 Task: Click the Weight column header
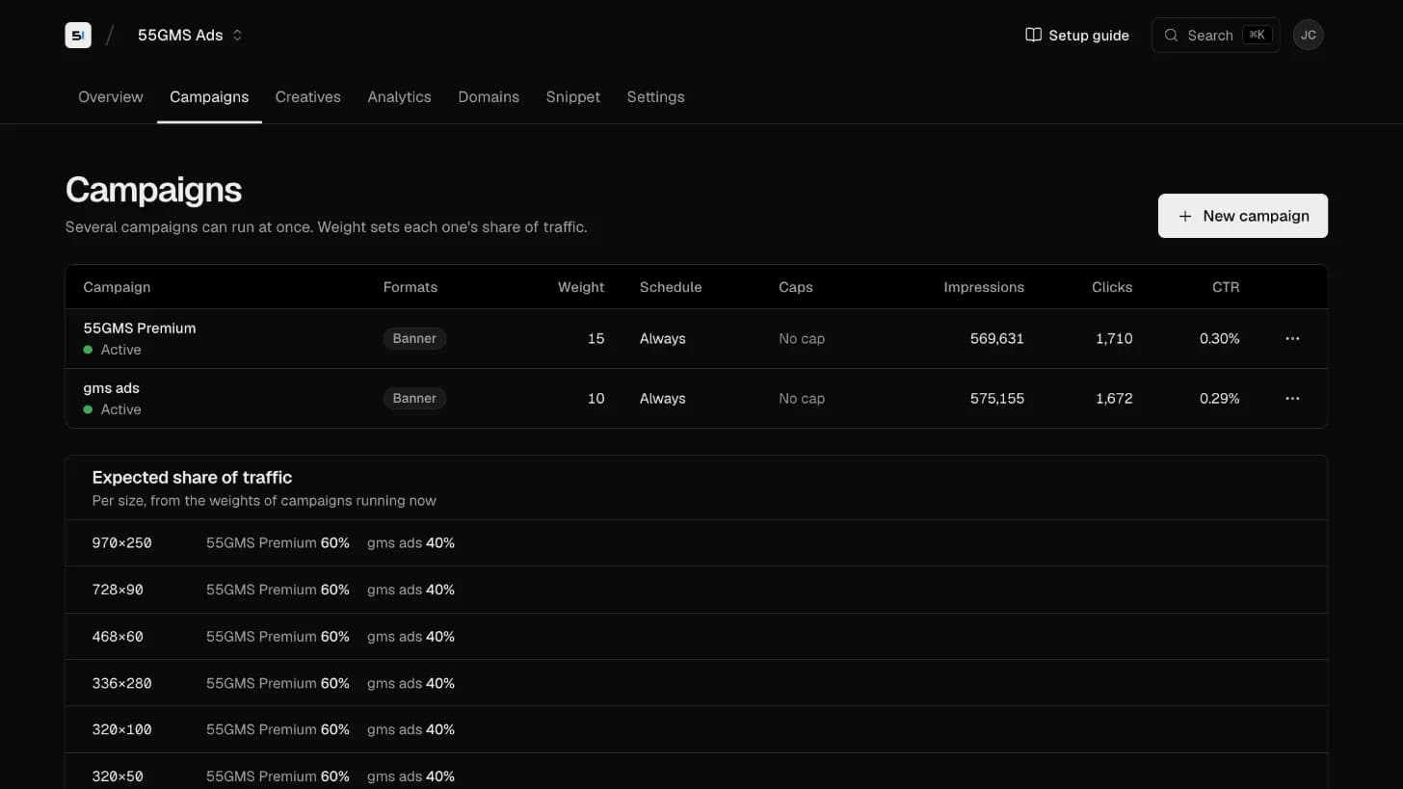point(581,287)
